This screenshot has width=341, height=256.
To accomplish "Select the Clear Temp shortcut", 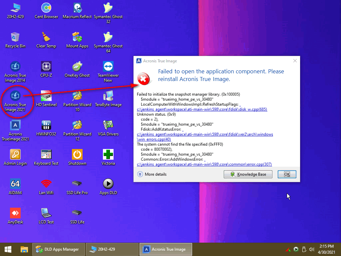I will point(46,40).
